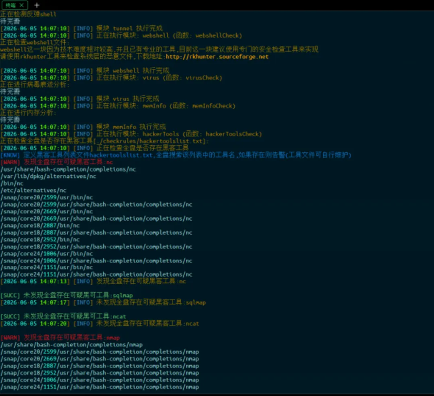The width and height of the screenshot is (434, 396).
Task: Click the core24/1006 completions/nmap path
Action: point(100,380)
